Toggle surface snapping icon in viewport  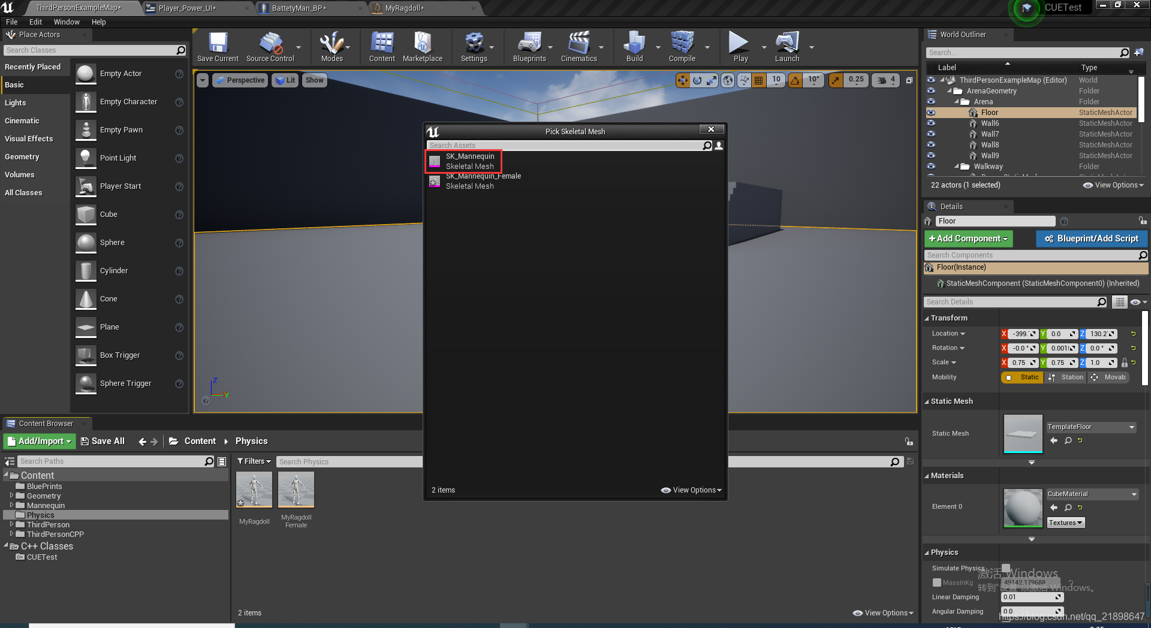click(x=744, y=80)
